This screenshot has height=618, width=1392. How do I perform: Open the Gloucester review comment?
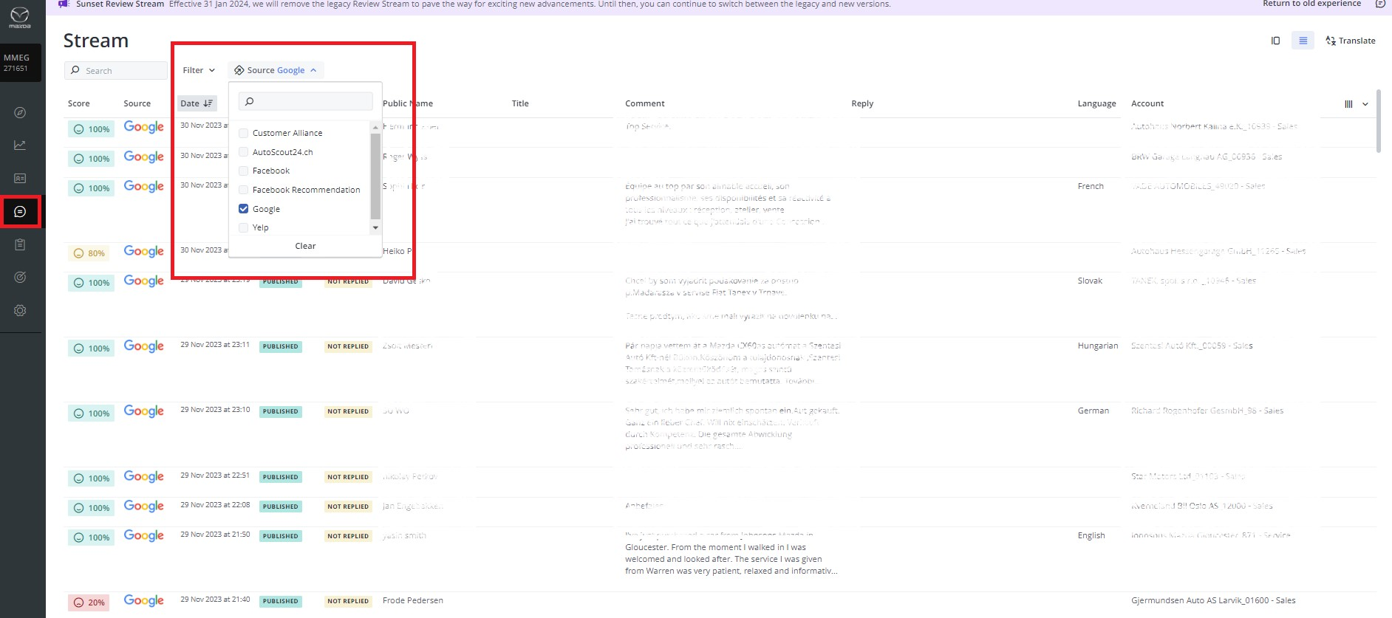point(731,553)
